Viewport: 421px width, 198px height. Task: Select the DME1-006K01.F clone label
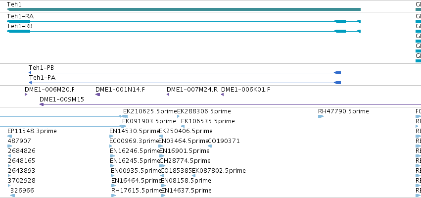pos(246,90)
